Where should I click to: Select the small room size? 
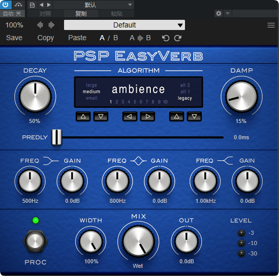[x=91, y=98]
